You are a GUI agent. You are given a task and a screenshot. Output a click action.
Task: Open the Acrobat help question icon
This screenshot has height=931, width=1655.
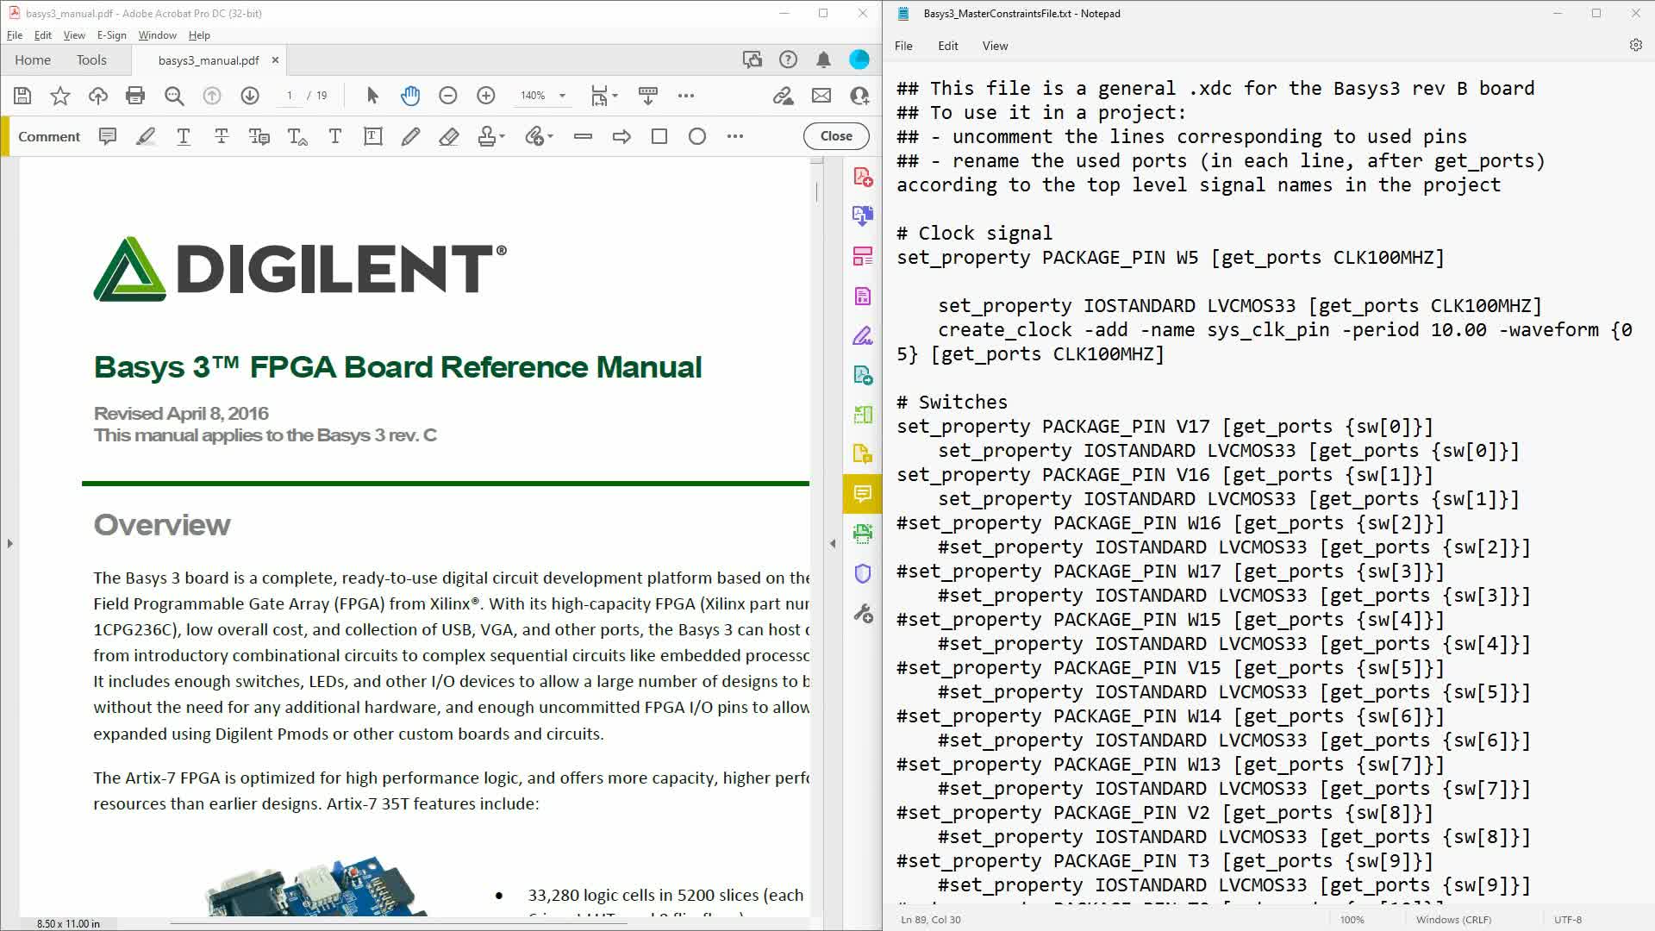[x=788, y=59]
